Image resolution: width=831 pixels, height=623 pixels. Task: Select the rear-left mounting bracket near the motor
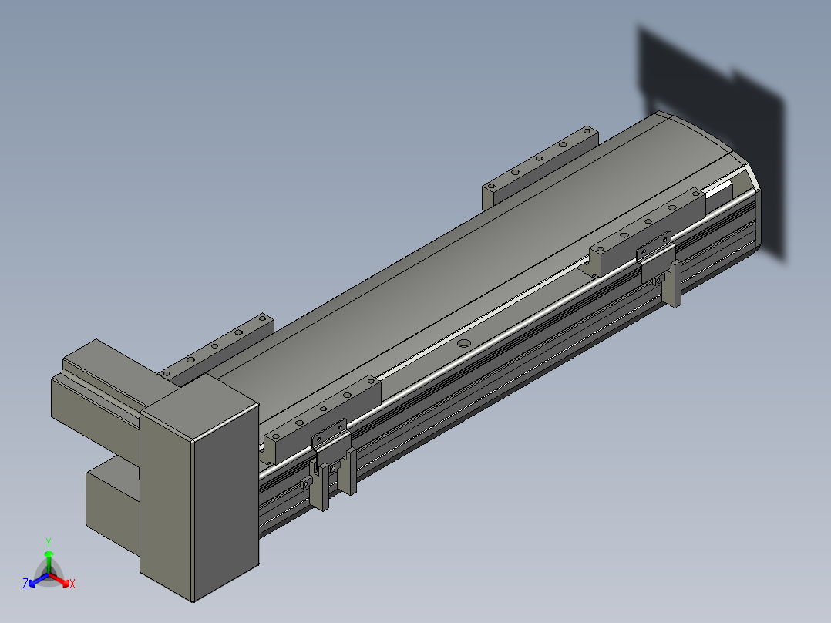[x=217, y=347]
